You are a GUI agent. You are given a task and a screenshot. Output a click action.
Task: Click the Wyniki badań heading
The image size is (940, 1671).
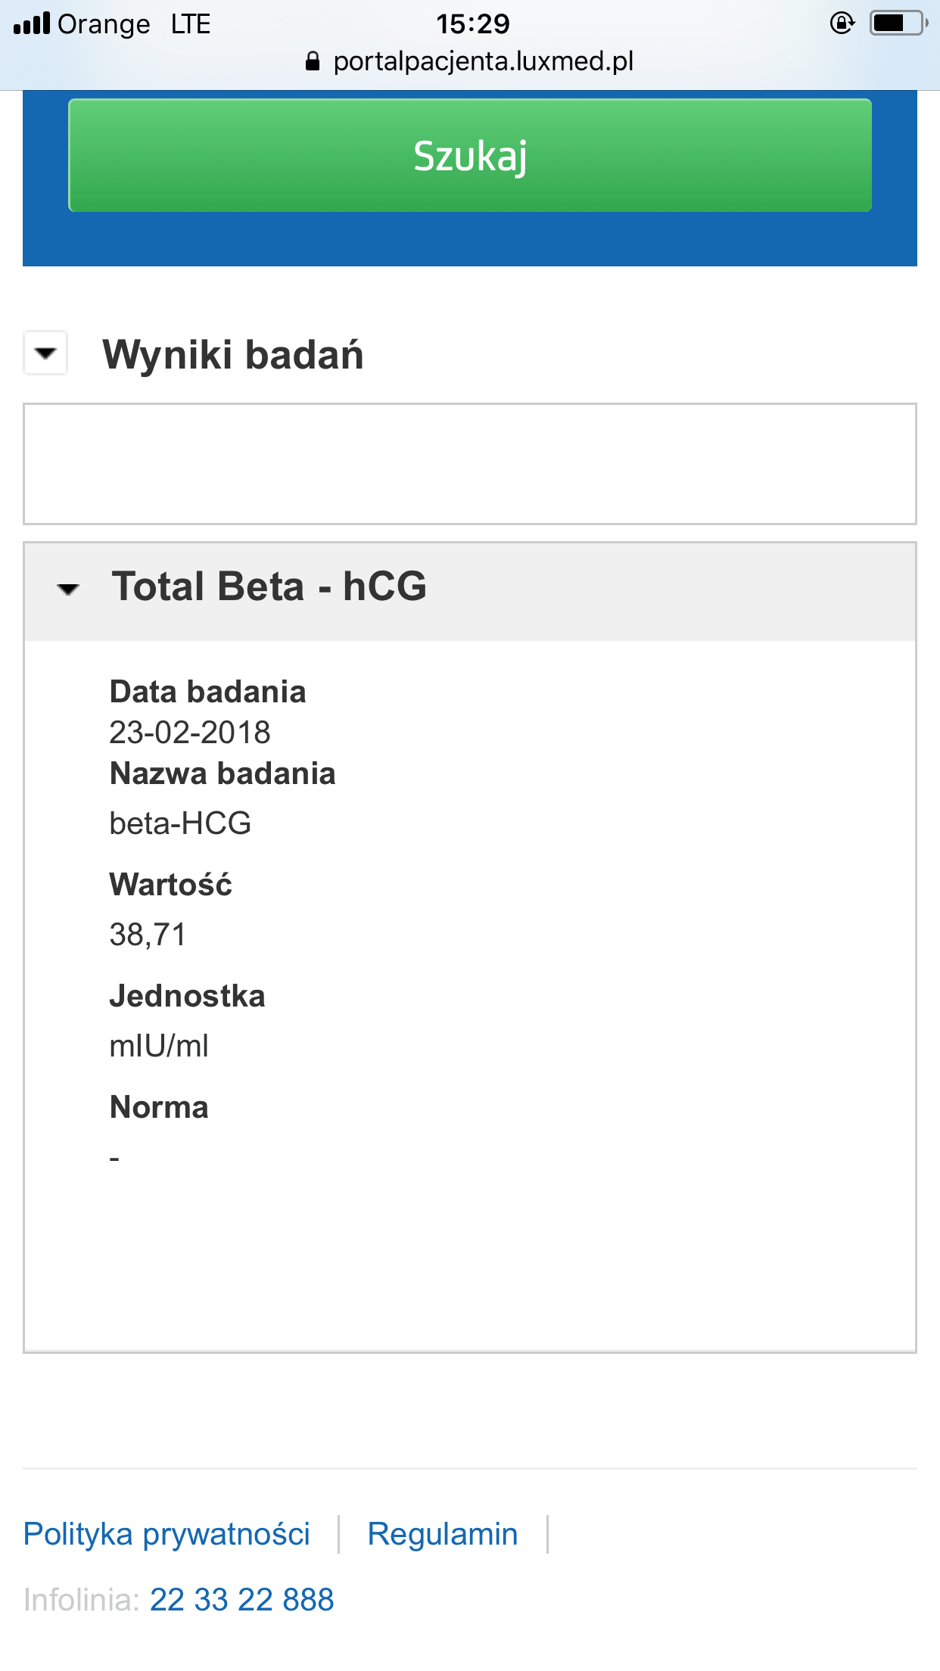click(x=233, y=354)
